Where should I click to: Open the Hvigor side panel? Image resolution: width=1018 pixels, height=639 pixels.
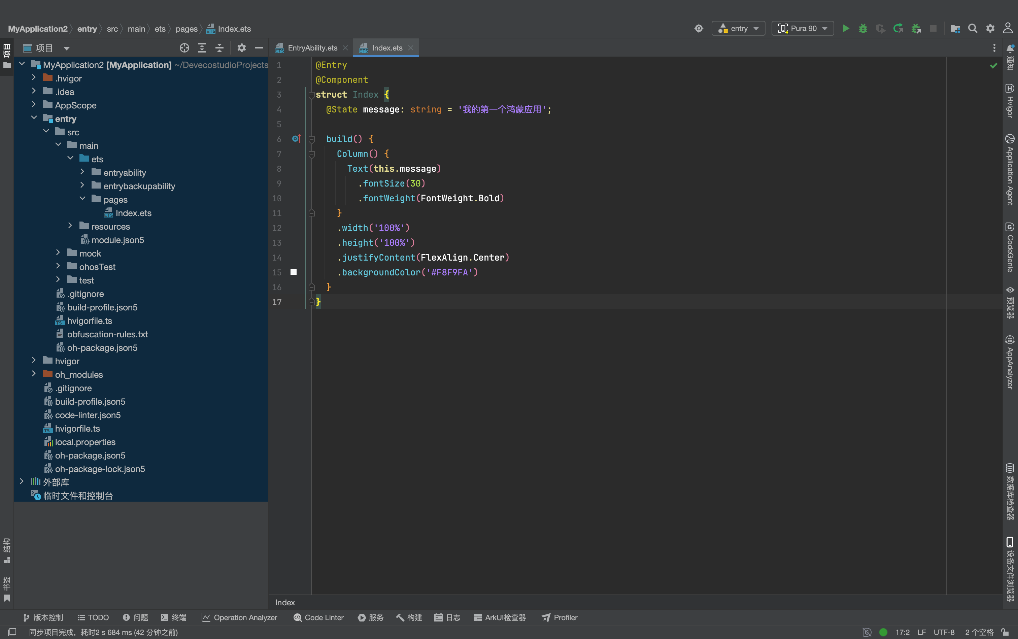[x=1010, y=101]
